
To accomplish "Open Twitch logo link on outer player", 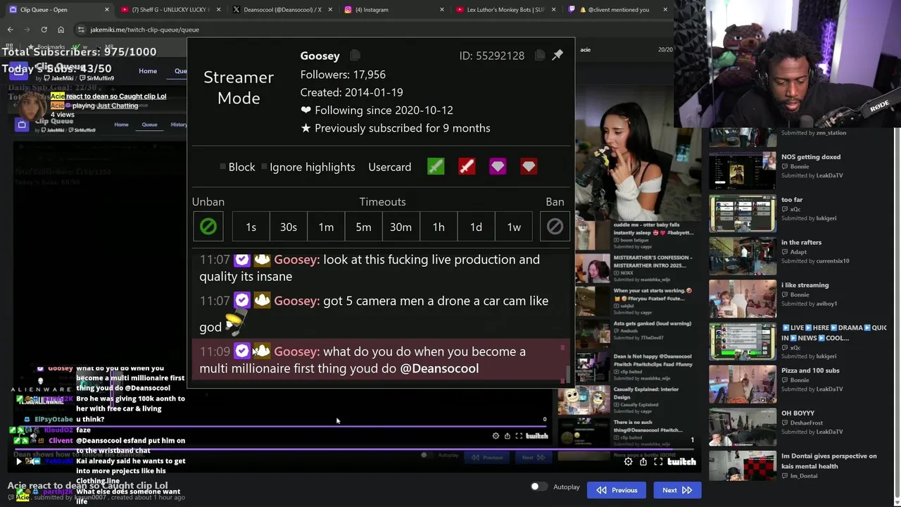I will [x=681, y=462].
